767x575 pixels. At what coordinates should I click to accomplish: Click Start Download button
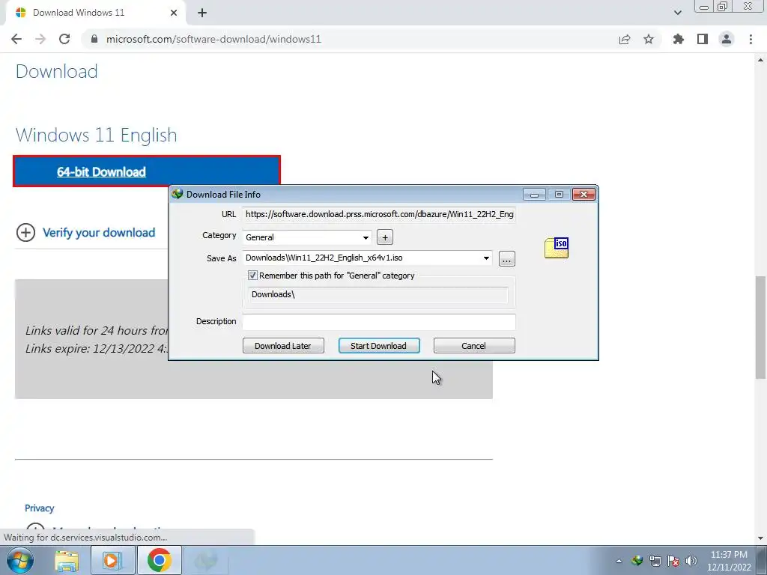click(379, 346)
